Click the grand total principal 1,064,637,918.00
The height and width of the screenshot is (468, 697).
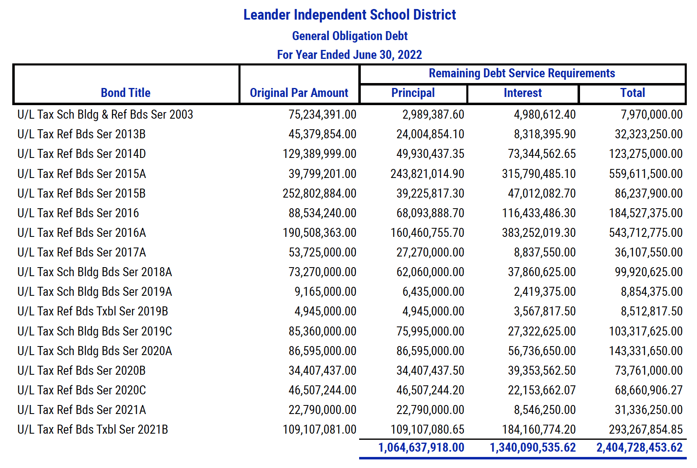click(421, 448)
